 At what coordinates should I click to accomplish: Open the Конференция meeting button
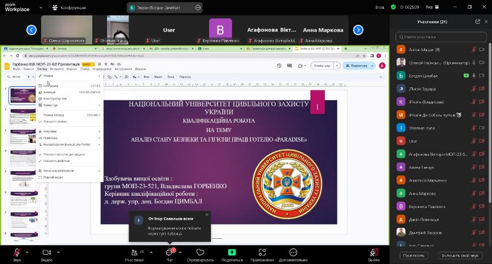tap(69, 7)
